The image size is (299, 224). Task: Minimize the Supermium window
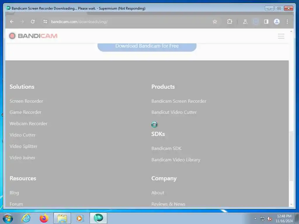click(269, 8)
